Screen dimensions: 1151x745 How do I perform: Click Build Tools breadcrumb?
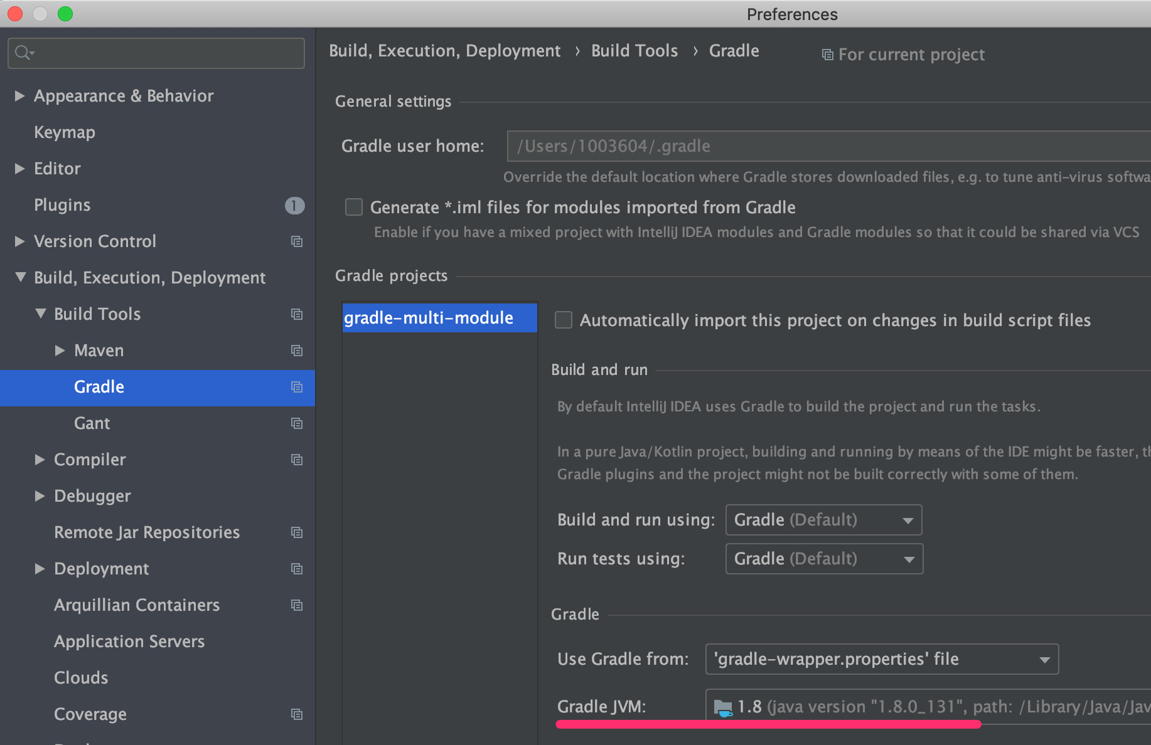(x=634, y=51)
